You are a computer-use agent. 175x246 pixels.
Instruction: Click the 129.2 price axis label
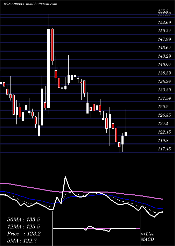[x=163, y=107]
